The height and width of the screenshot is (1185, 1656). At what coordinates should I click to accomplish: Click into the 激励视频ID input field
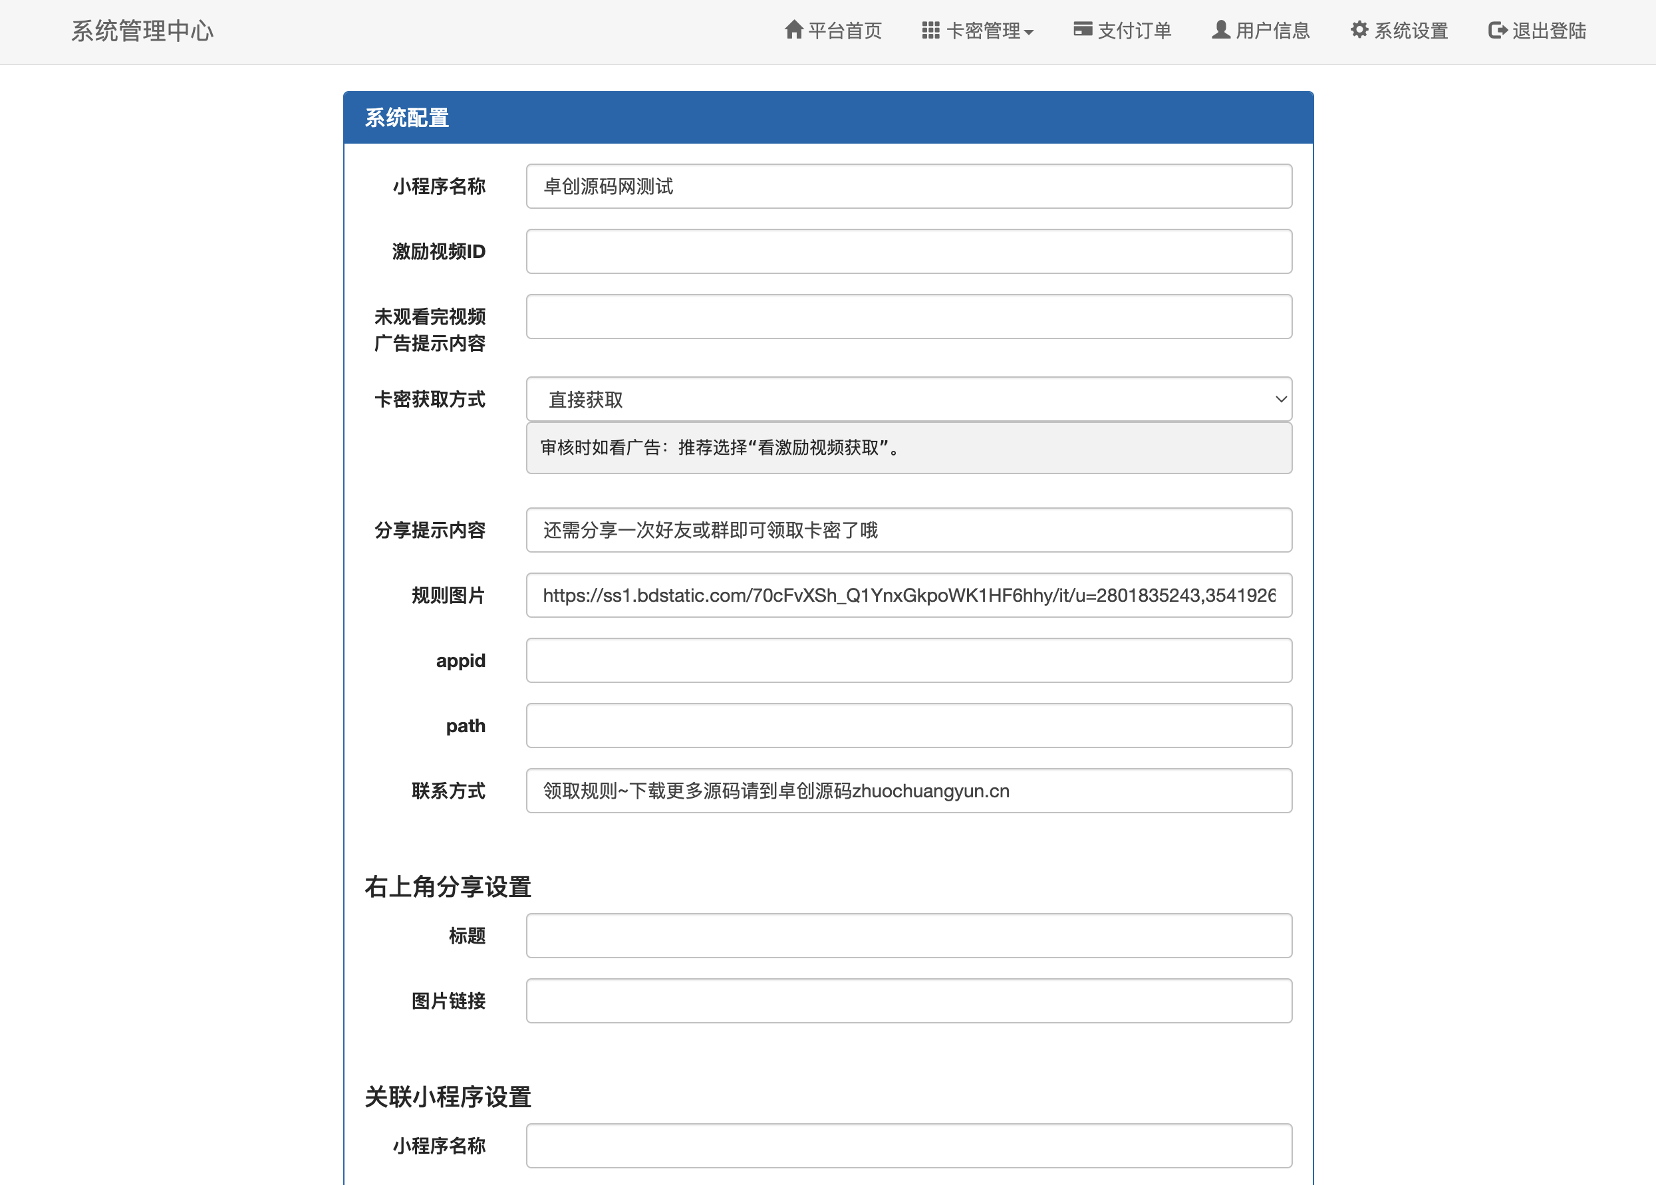click(908, 251)
